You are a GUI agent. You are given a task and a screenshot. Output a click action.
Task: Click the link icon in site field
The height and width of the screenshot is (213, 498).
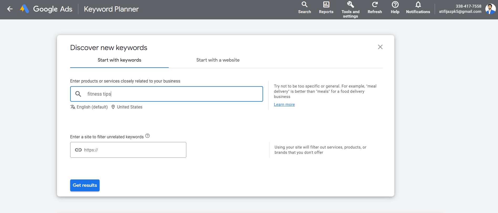point(78,150)
